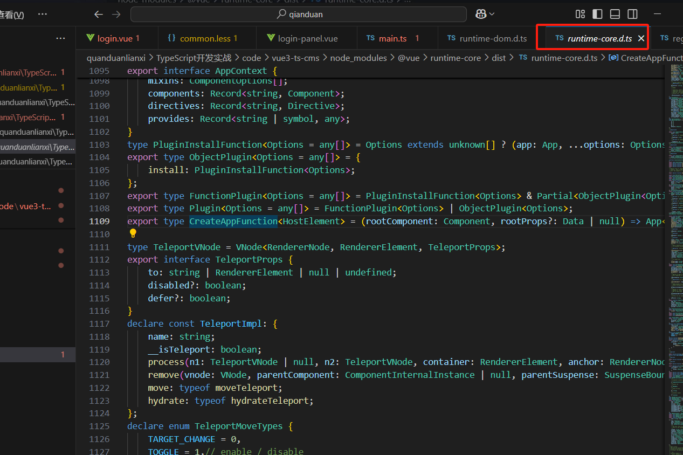Open the runtime-dom.d.ts tab
683x455 pixels.
coord(493,38)
